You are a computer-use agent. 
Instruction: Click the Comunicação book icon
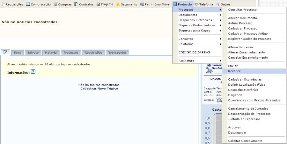coord(28,4)
